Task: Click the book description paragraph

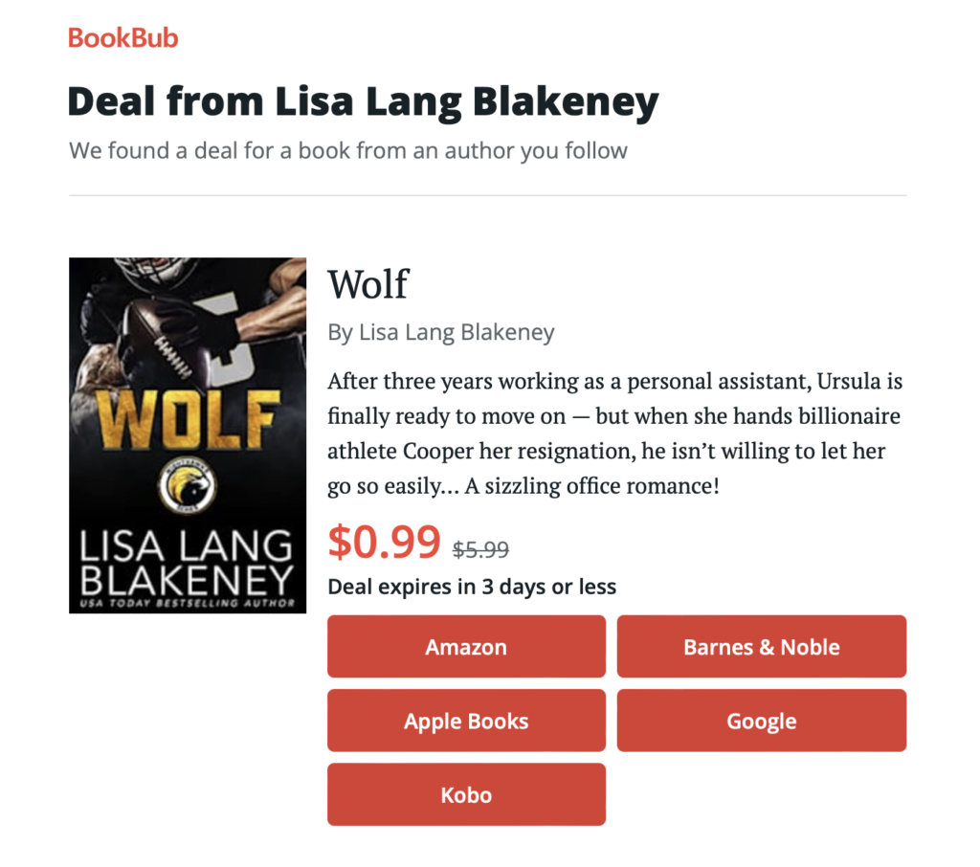Action: point(615,433)
